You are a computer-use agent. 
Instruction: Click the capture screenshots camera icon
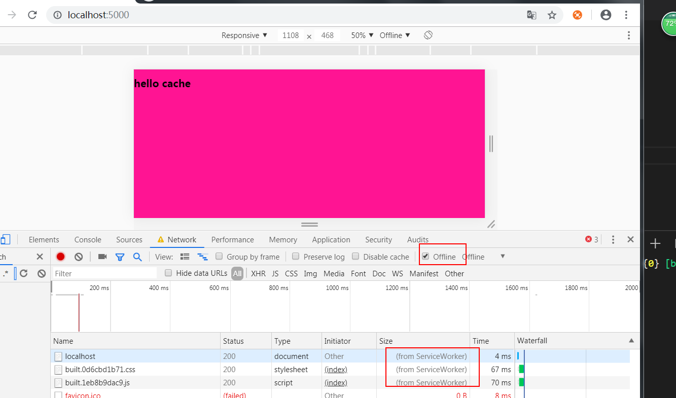102,257
